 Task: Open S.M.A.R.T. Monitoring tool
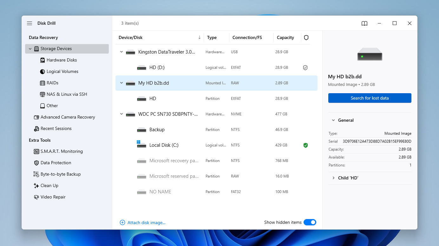click(62, 152)
